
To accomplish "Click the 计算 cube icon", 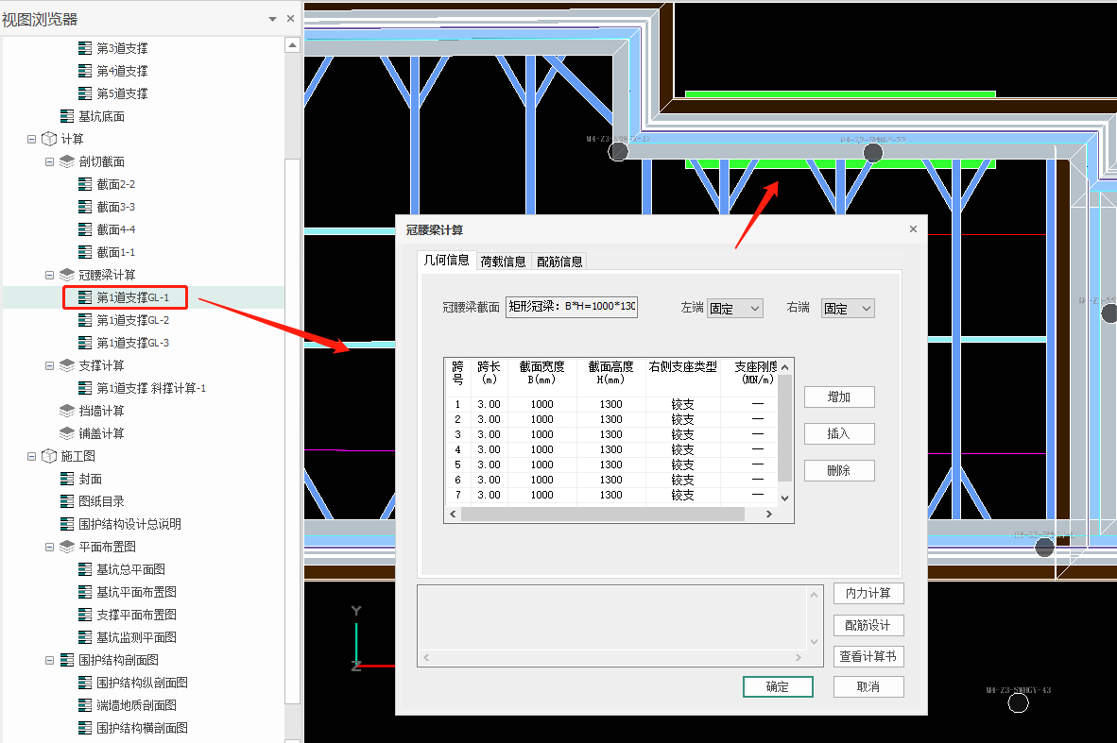I will 49,139.
